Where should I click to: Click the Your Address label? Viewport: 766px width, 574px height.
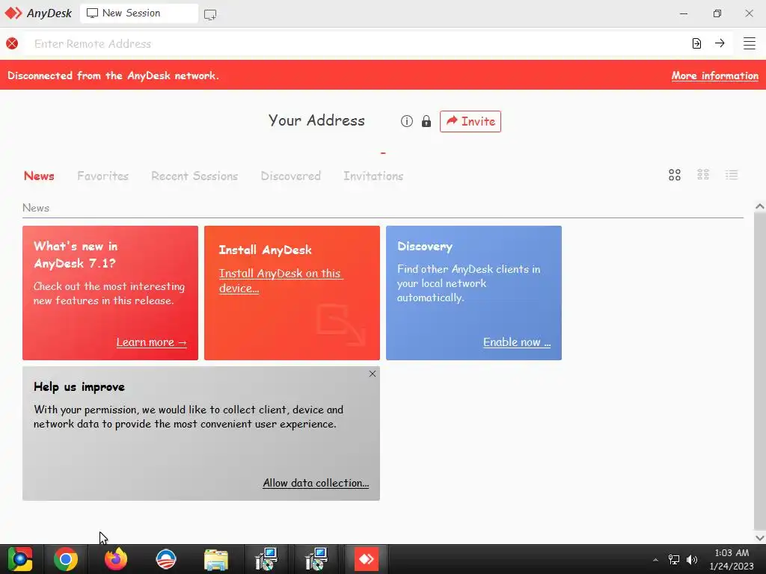[316, 120]
